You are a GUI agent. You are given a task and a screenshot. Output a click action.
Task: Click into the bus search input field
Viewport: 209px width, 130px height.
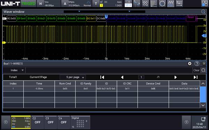[109, 70]
